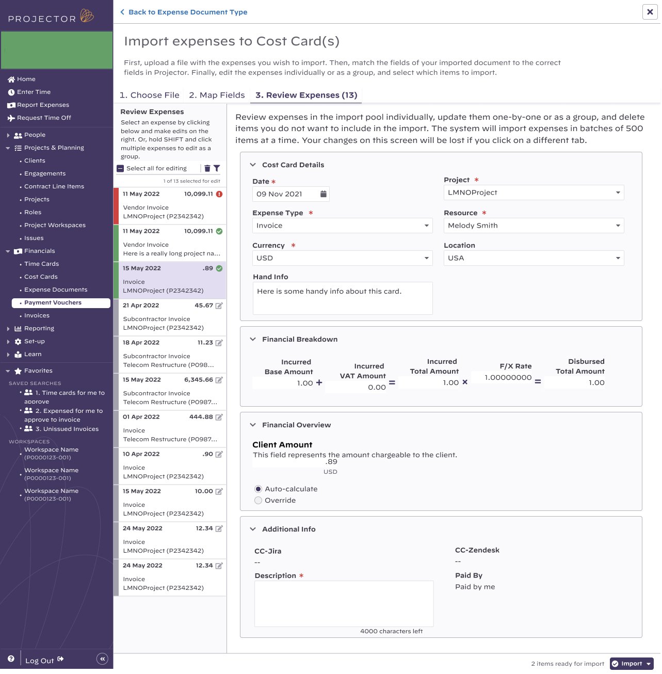The width and height of the screenshot is (662, 674).
Task: Open the Resource dropdown Melody Smith
Action: coord(534,226)
